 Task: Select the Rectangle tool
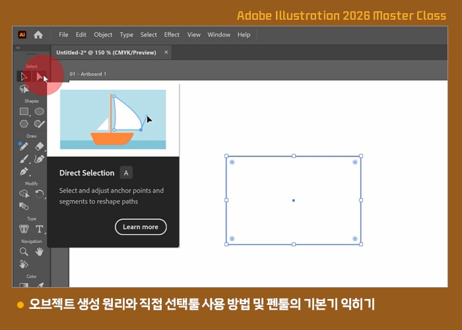[24, 112]
